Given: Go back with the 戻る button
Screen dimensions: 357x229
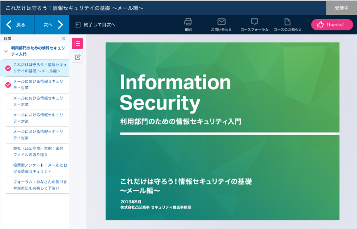Looking at the screenshot, I should [x=17, y=25].
